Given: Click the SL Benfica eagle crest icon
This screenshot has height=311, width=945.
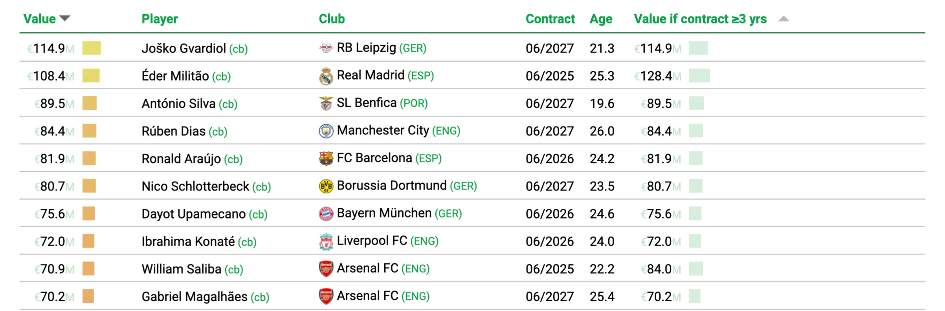Looking at the screenshot, I should [326, 103].
